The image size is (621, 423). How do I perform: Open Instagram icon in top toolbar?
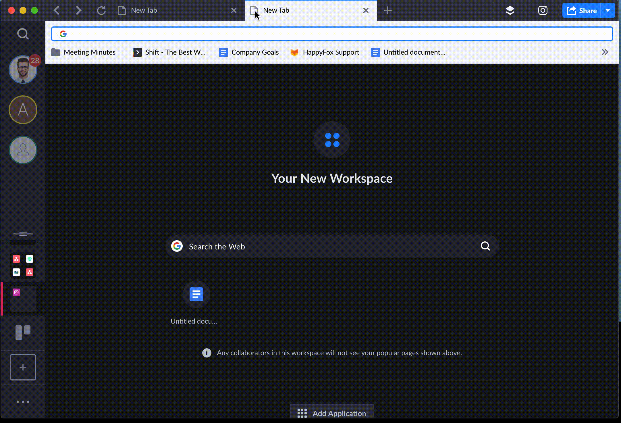pyautogui.click(x=542, y=11)
